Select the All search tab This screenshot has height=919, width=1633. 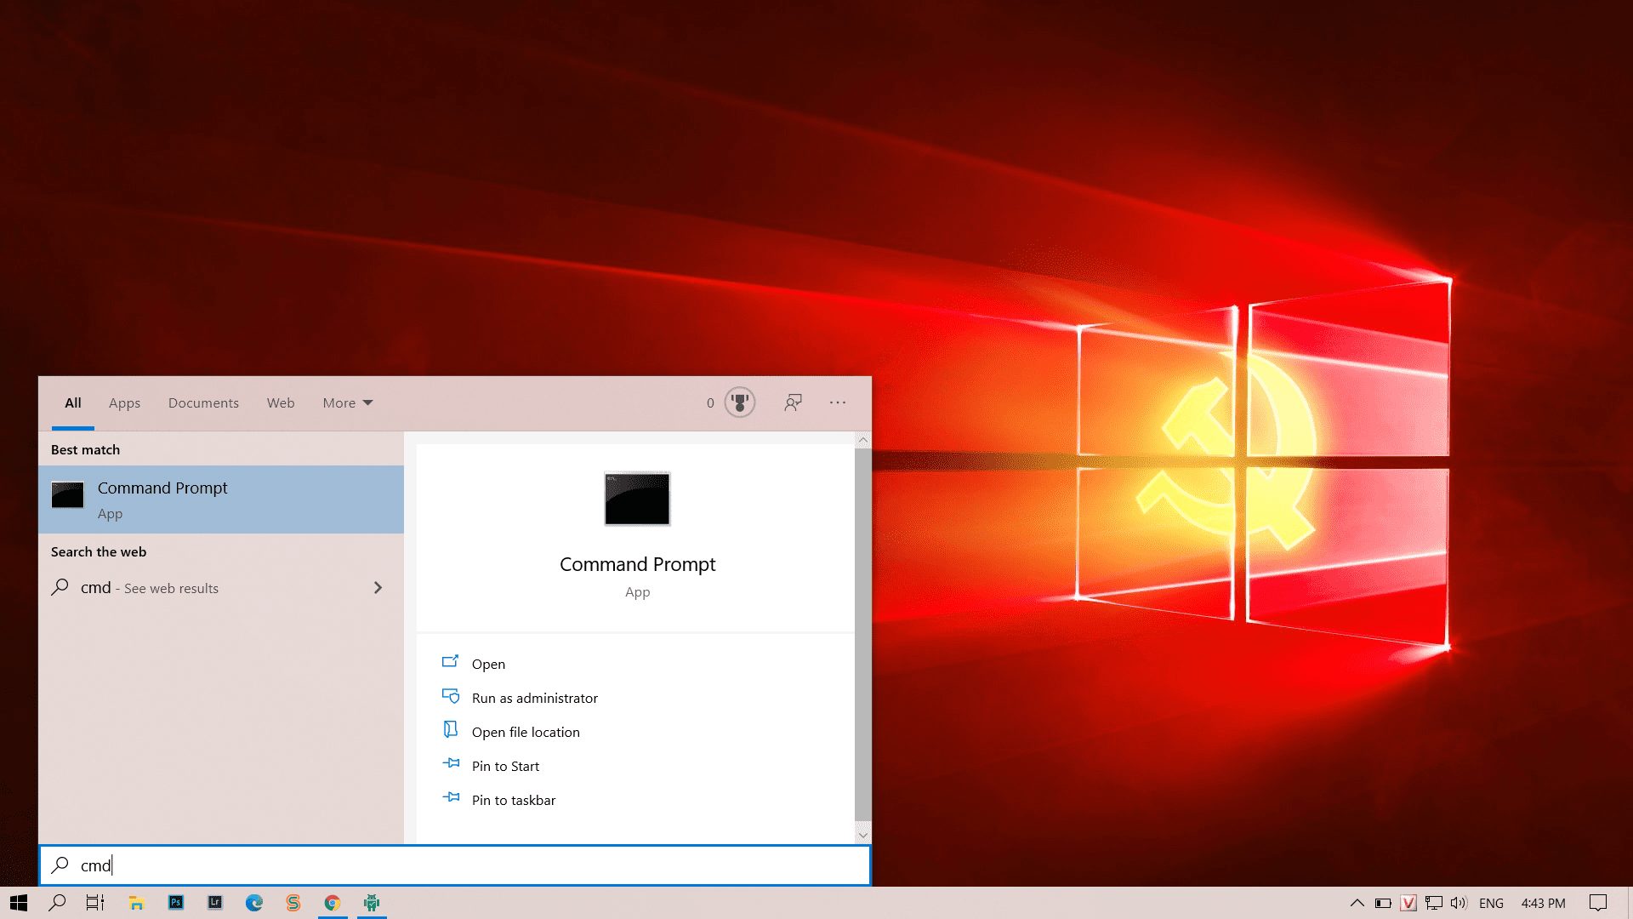point(73,403)
